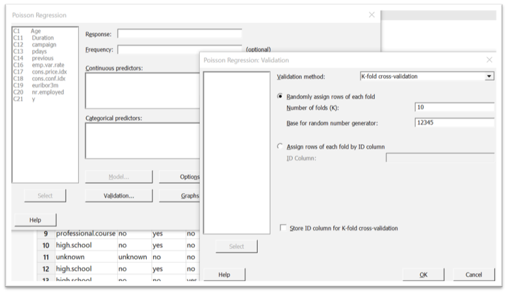Open the Validation method dropdown
Screen dimensions: 507x293
coord(489,76)
